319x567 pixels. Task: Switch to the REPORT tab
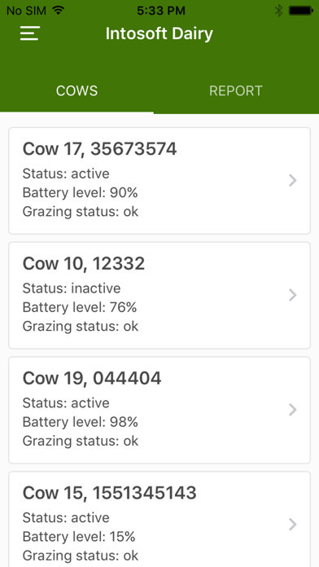pos(236,90)
